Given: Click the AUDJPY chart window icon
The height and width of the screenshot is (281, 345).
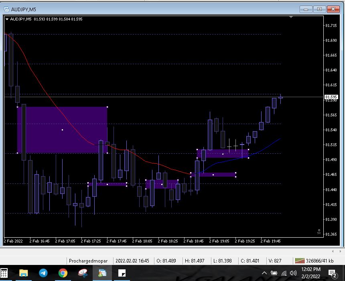Looking at the screenshot, I should point(6,9).
